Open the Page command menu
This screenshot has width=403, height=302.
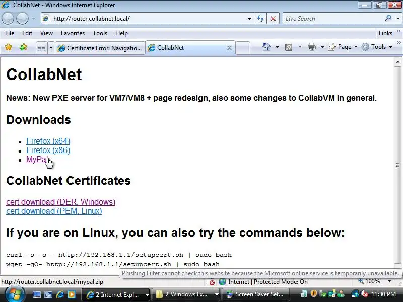[x=343, y=47]
